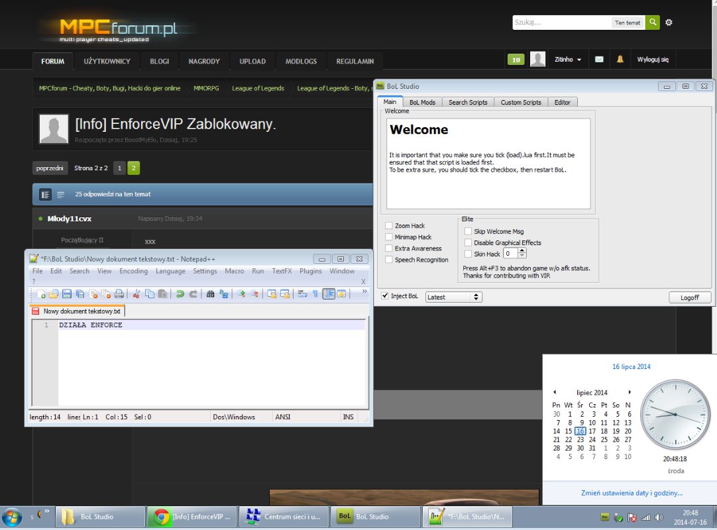717x530 pixels.
Task: Increase the Skin Hack number value
Action: 522,251
